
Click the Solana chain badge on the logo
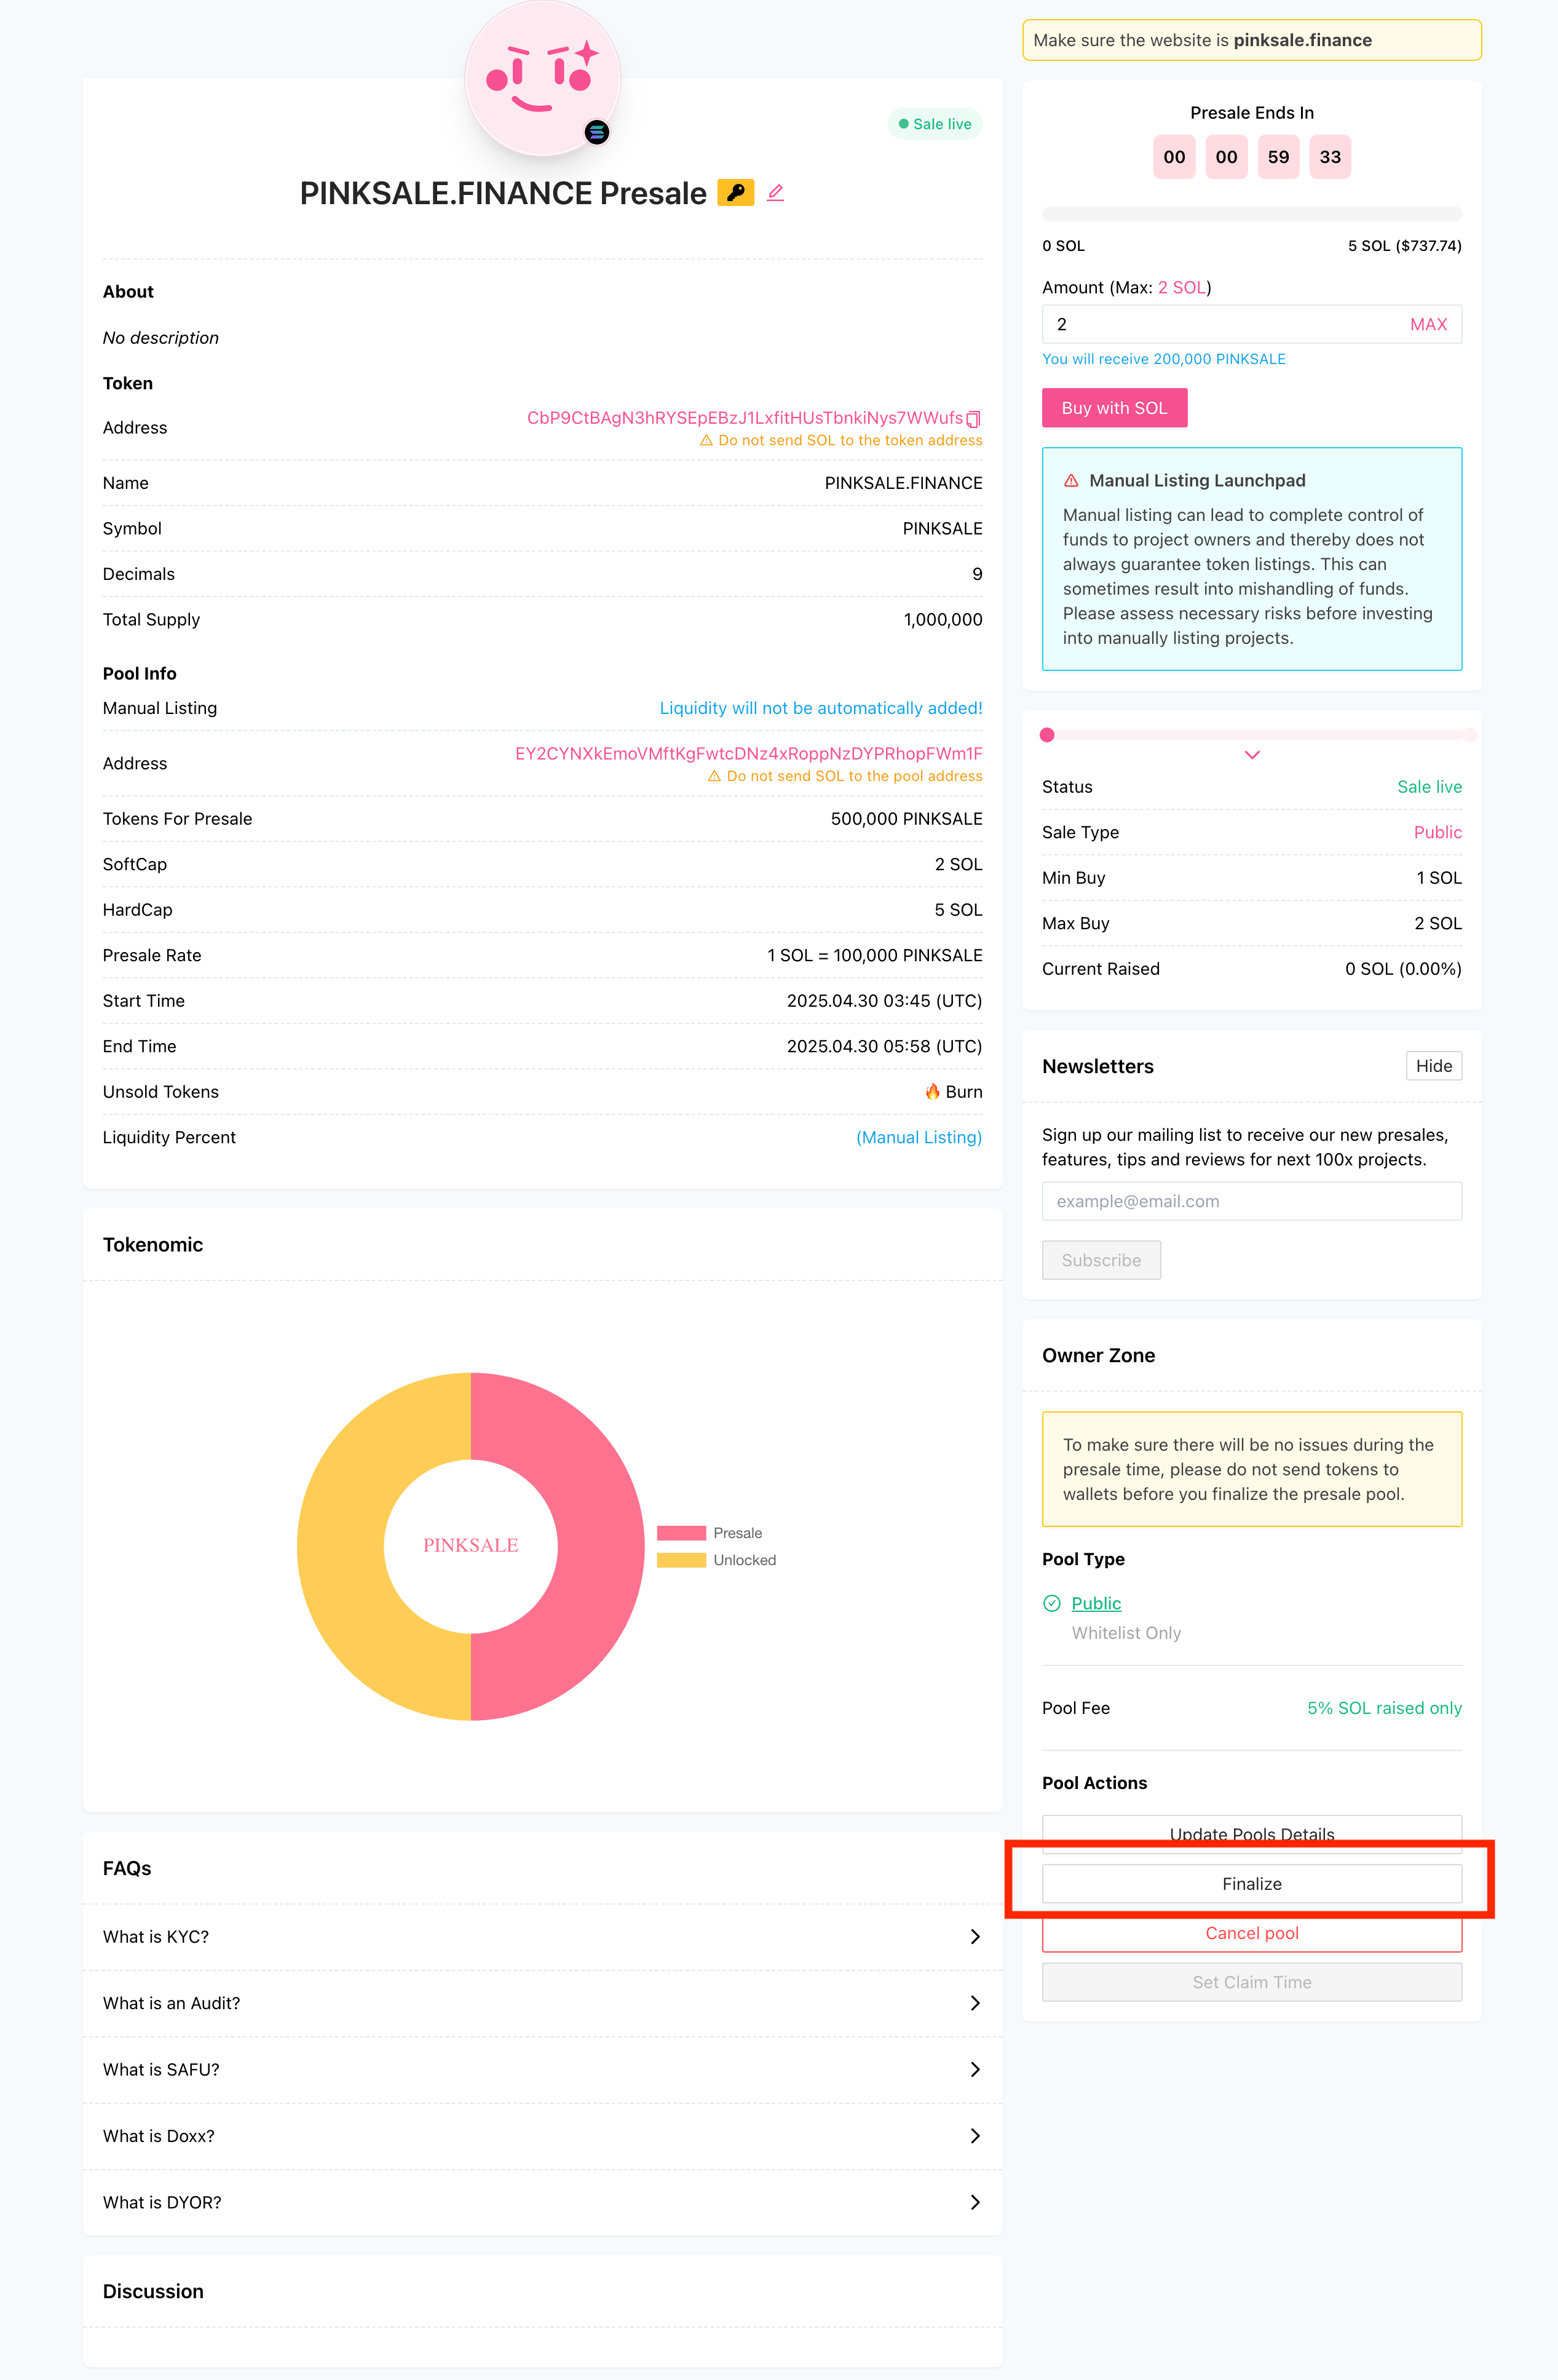(597, 132)
